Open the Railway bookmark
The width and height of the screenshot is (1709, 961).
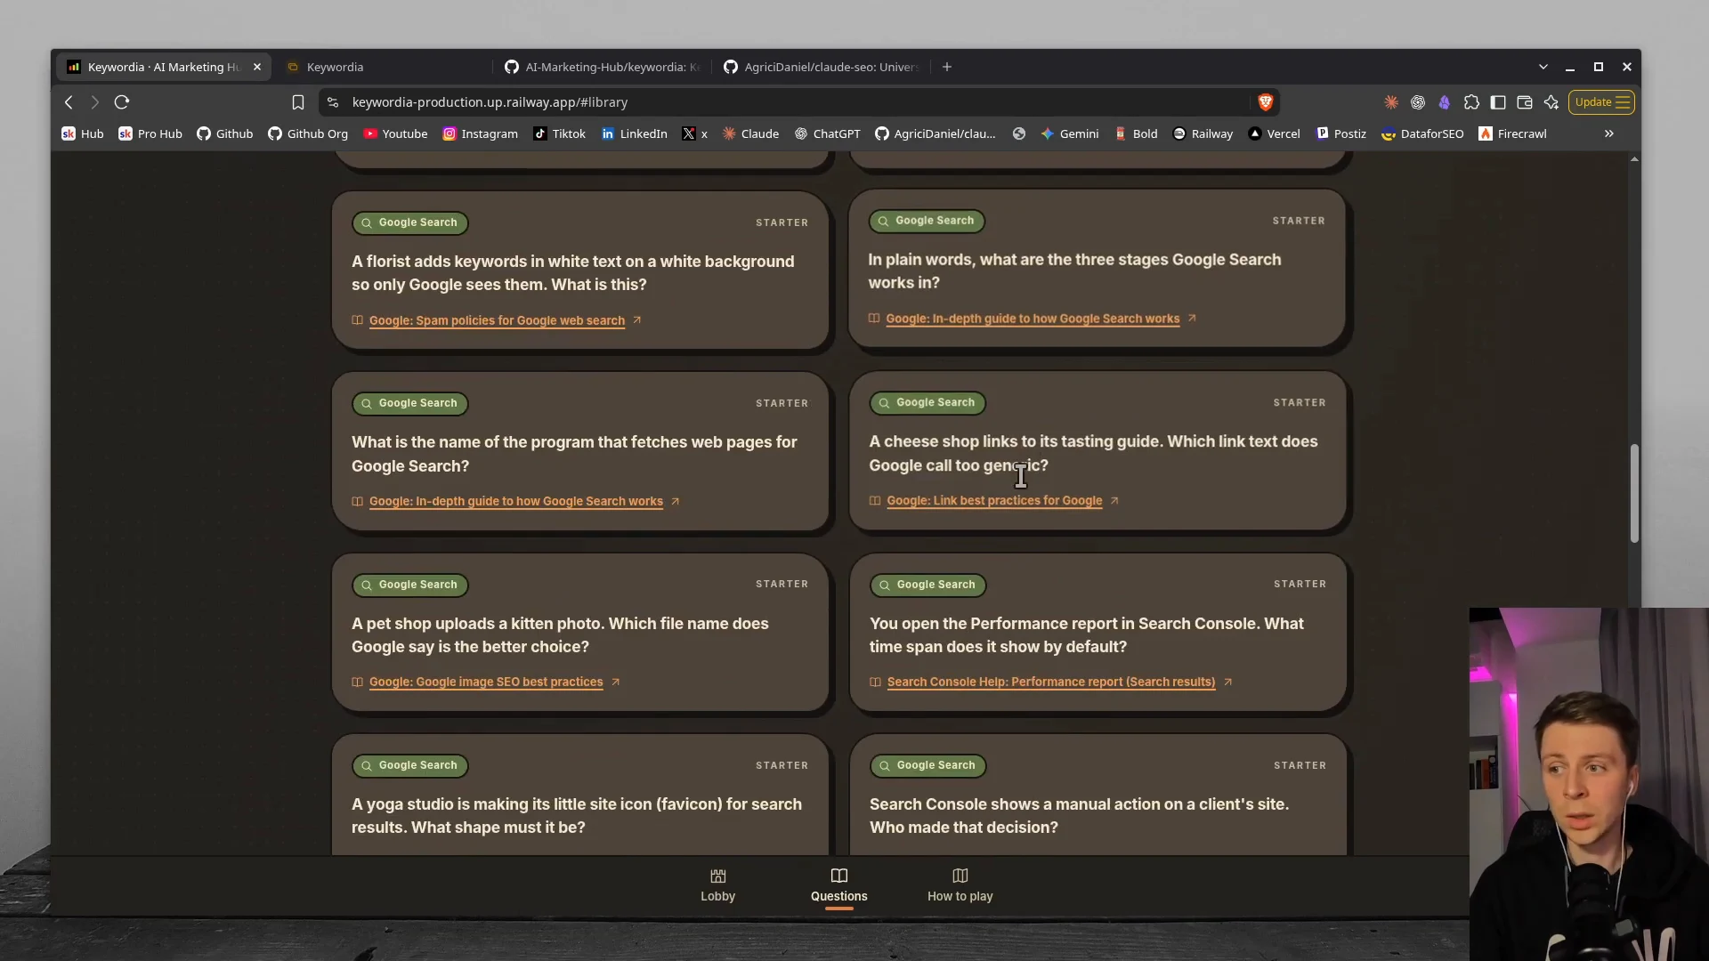coord(1203,133)
